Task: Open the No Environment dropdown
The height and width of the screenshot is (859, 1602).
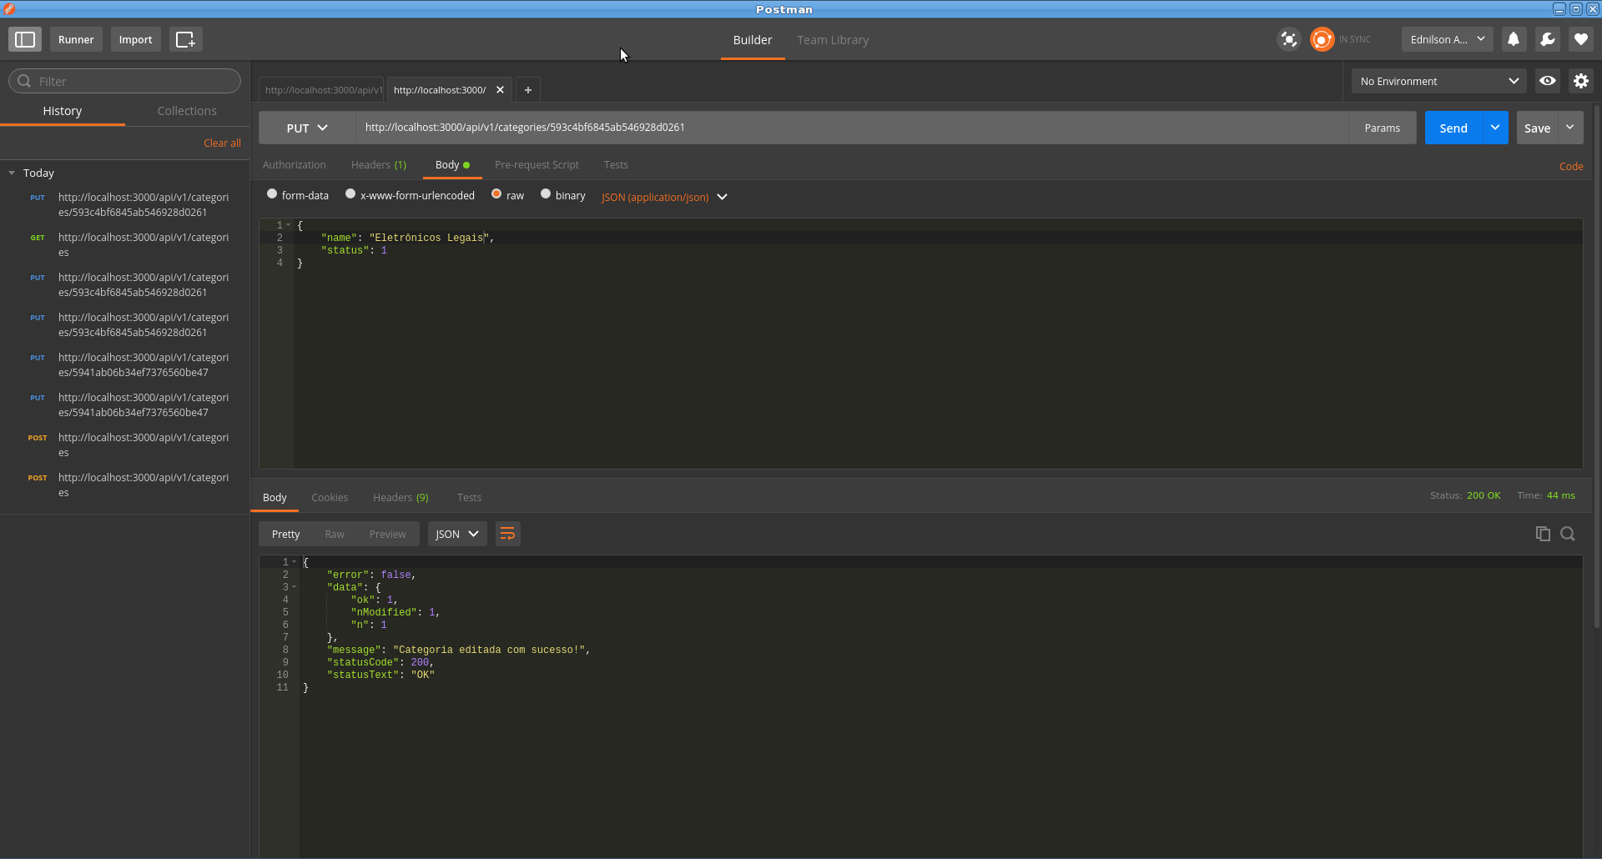Action: click(x=1438, y=81)
